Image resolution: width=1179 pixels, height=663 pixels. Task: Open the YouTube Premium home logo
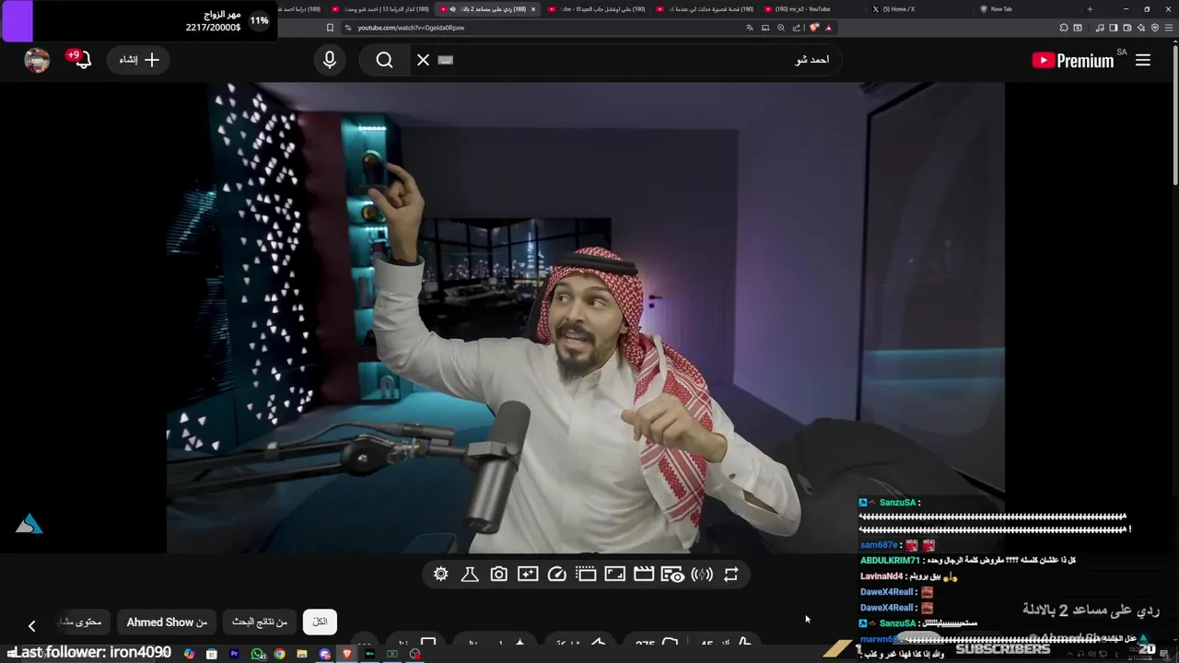click(1073, 61)
